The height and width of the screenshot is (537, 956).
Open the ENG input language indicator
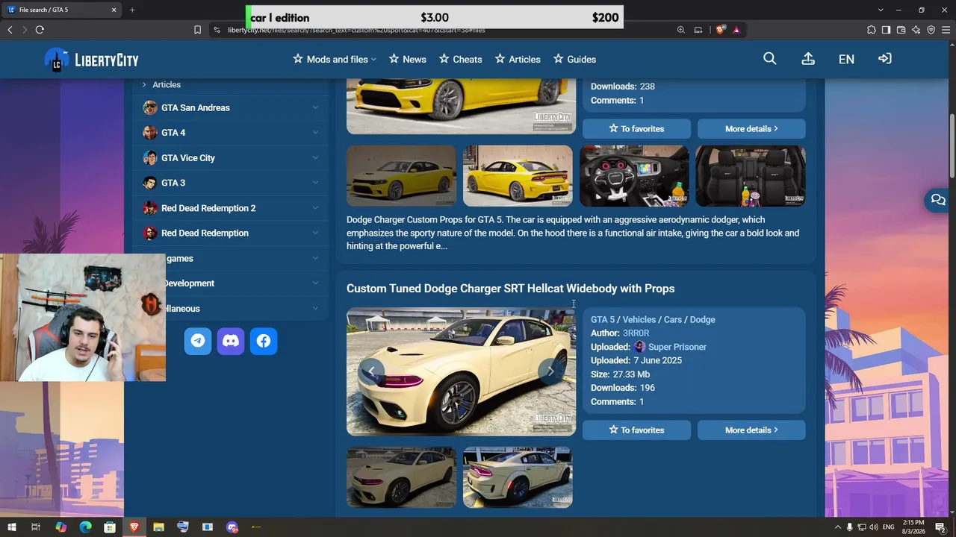(890, 527)
